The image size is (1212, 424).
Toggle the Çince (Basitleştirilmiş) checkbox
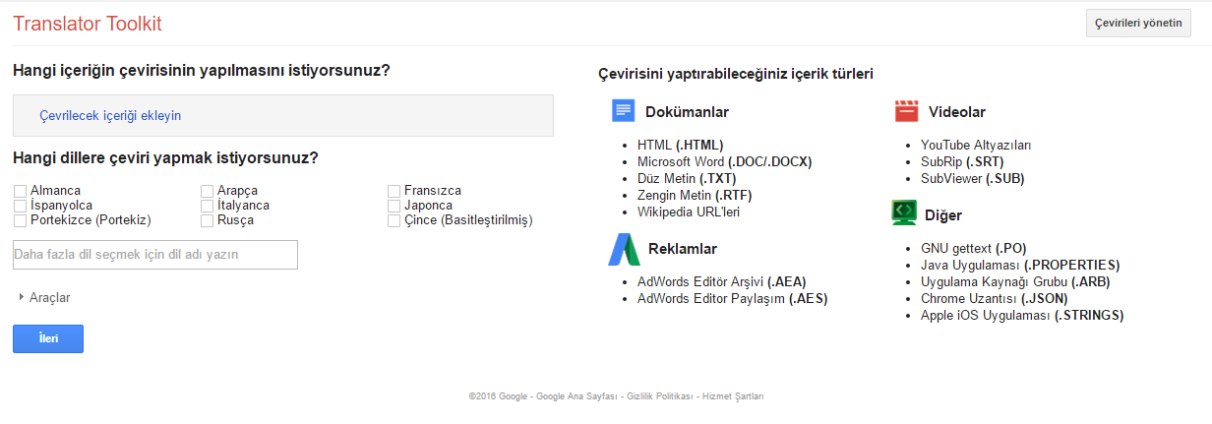click(394, 220)
